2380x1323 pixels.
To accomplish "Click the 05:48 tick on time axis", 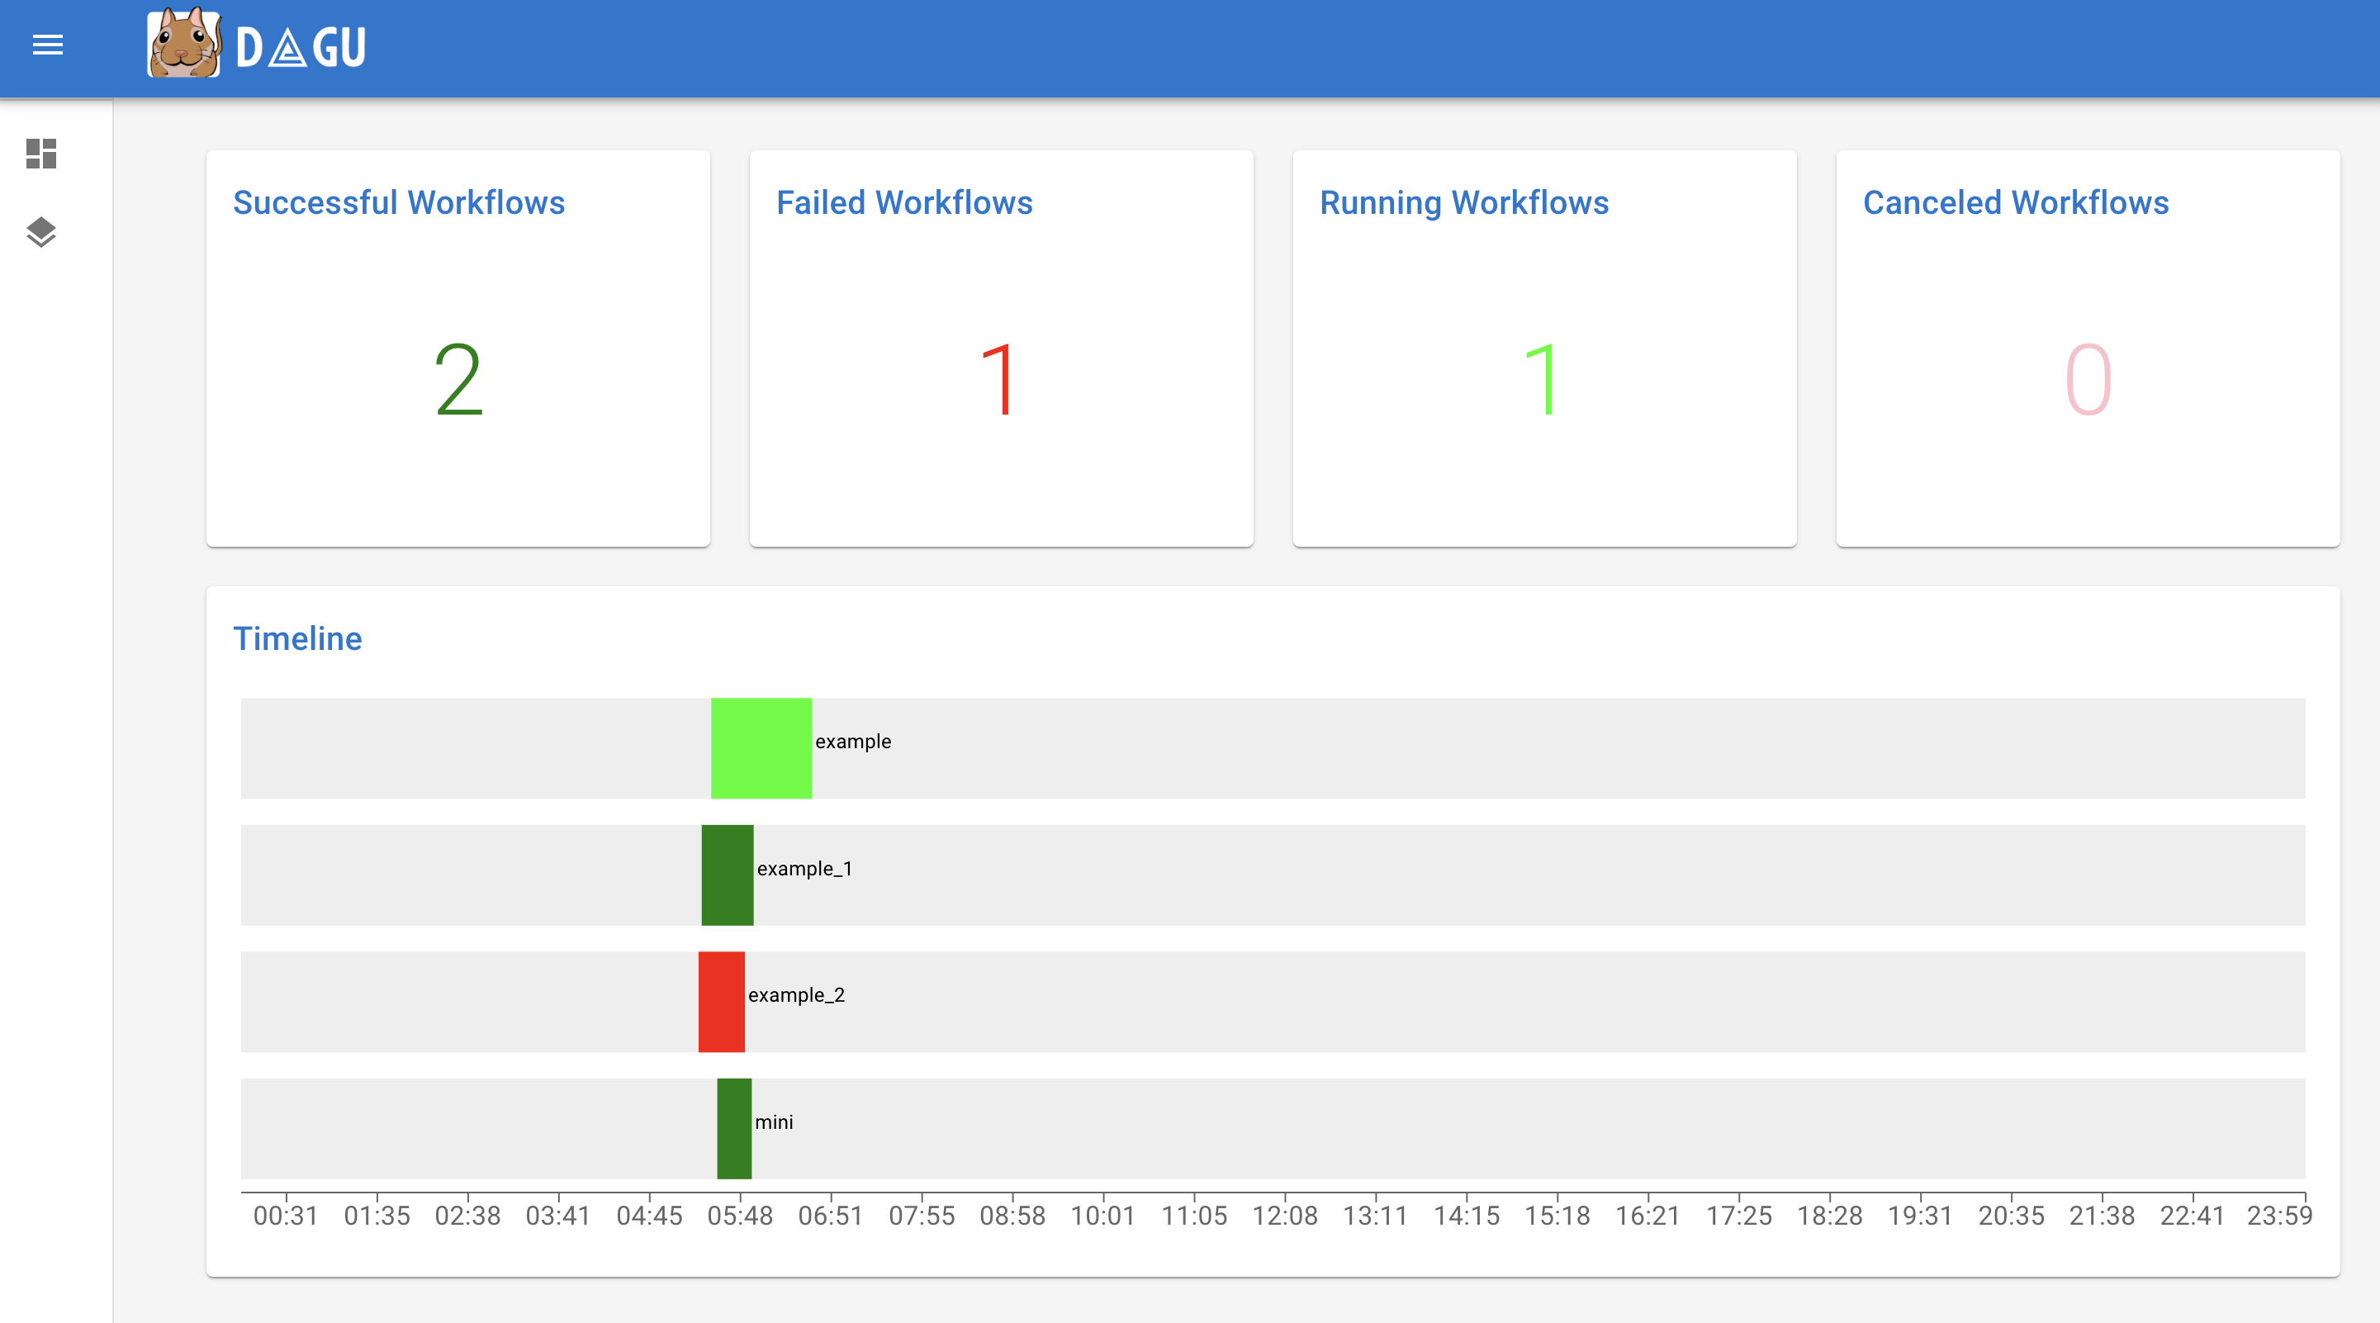I will [739, 1215].
